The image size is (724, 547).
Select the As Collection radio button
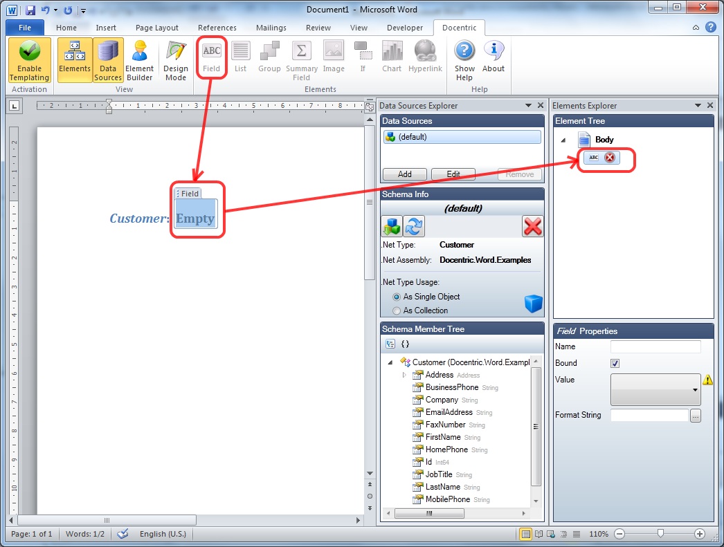click(x=396, y=311)
